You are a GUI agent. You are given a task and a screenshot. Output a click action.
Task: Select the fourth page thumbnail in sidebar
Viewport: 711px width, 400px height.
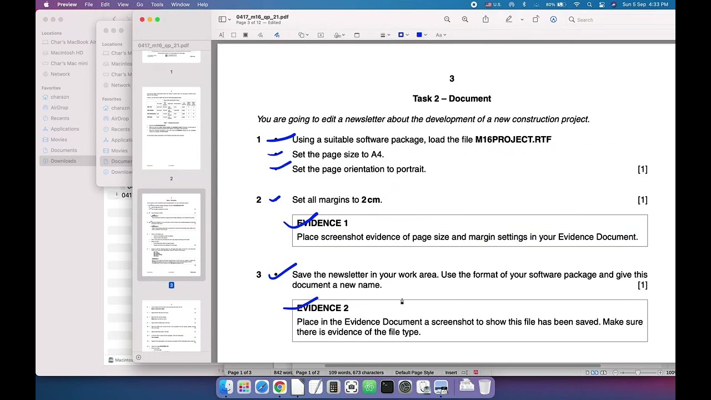(x=171, y=326)
